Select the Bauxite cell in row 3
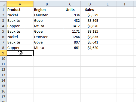Image resolution: width=136 pixels, height=102 pixels. (x=20, y=20)
